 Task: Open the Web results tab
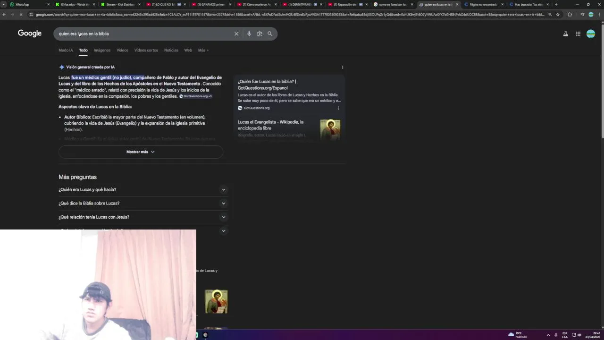pyautogui.click(x=188, y=50)
